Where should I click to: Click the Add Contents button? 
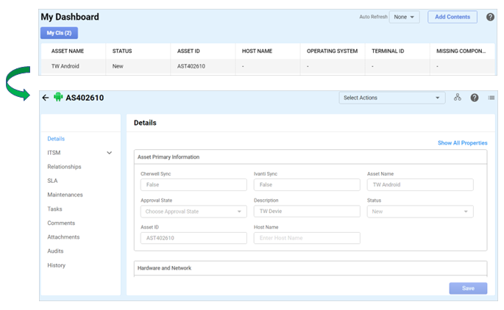click(452, 17)
